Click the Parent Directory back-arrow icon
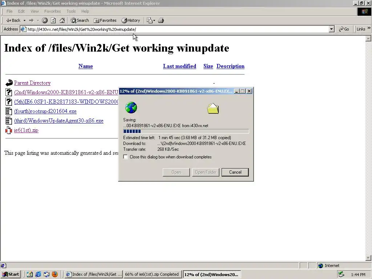 [9, 83]
